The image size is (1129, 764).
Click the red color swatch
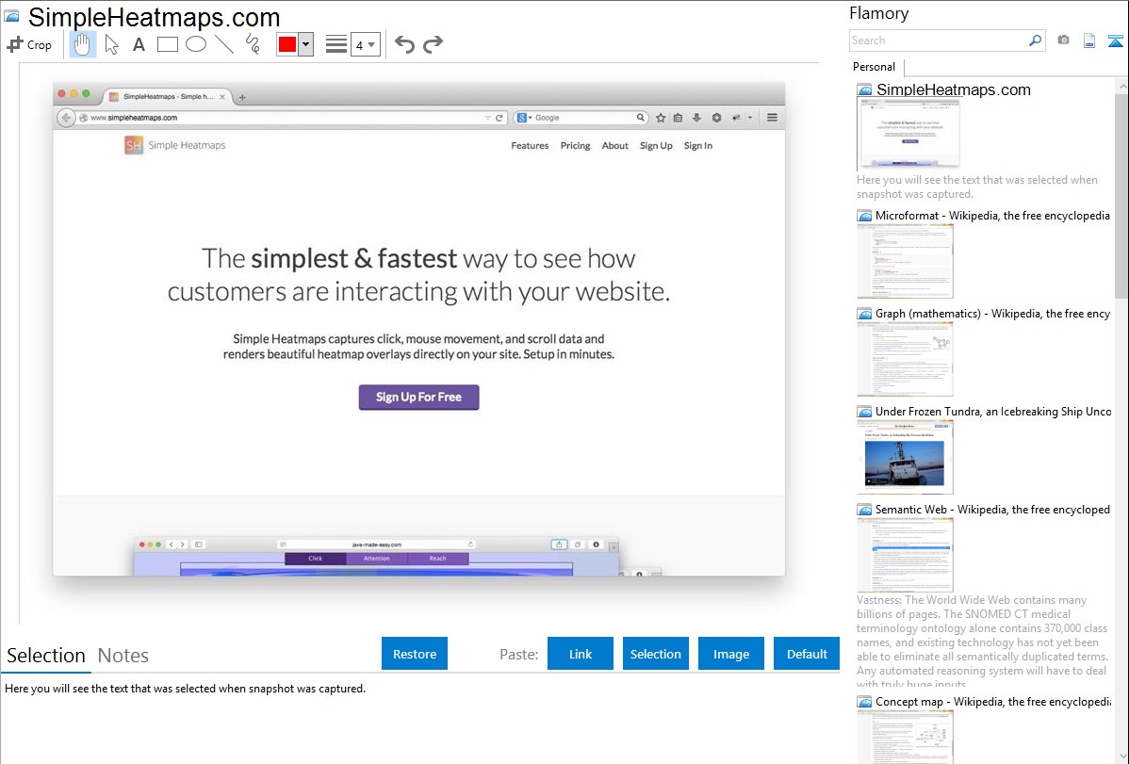287,44
